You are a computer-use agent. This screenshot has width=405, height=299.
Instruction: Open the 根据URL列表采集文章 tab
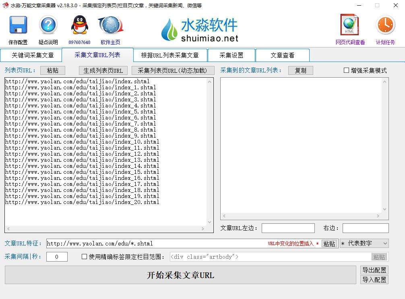170,55
